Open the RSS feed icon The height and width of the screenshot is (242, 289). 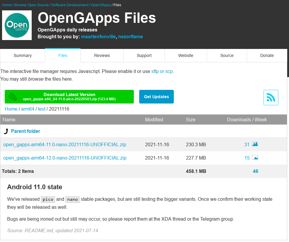(271, 98)
